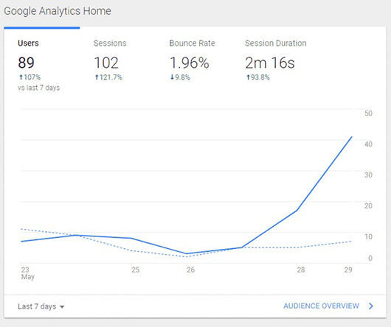The width and height of the screenshot is (391, 327).
Task: Click the solid line data point at May 28
Action: coord(297,211)
